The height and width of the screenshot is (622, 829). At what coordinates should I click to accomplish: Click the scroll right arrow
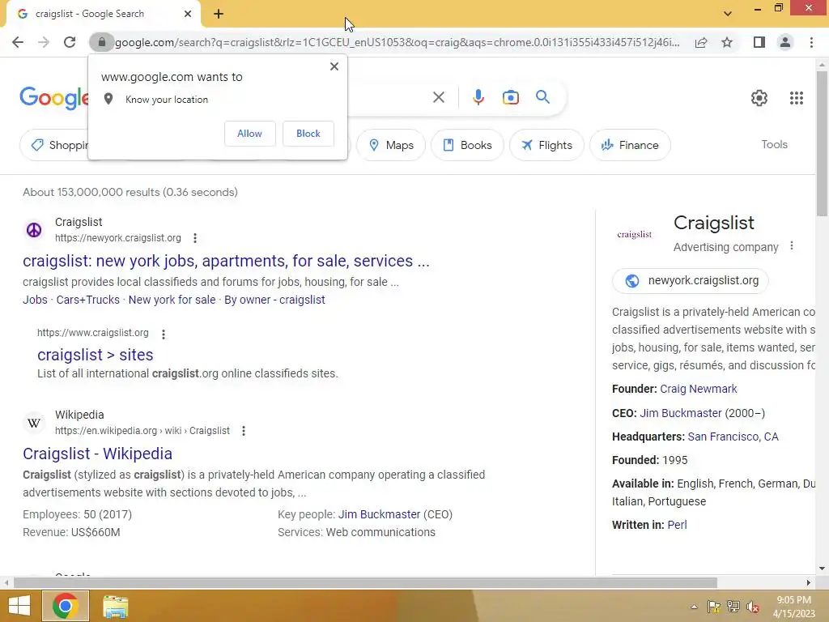tap(809, 583)
